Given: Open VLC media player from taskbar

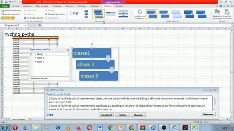Looking at the screenshot, I should [x=68, y=128].
